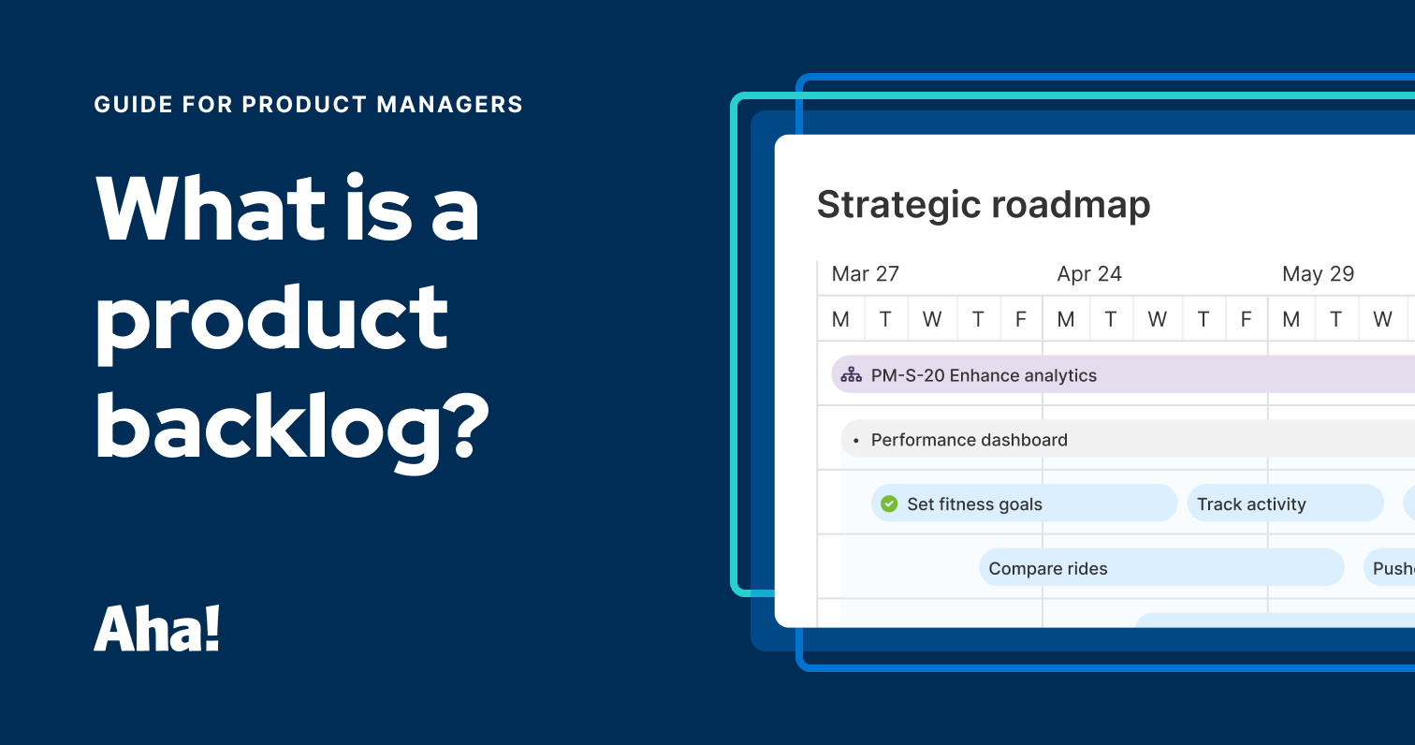Viewport: 1415px width, 745px height.
Task: Click the initiative hierarchy icon on PM-S-20 bar
Action: tap(851, 374)
